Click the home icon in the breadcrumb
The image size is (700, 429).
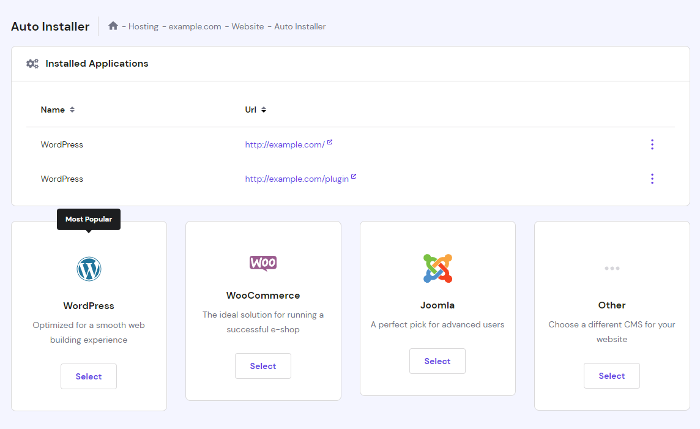click(x=113, y=26)
